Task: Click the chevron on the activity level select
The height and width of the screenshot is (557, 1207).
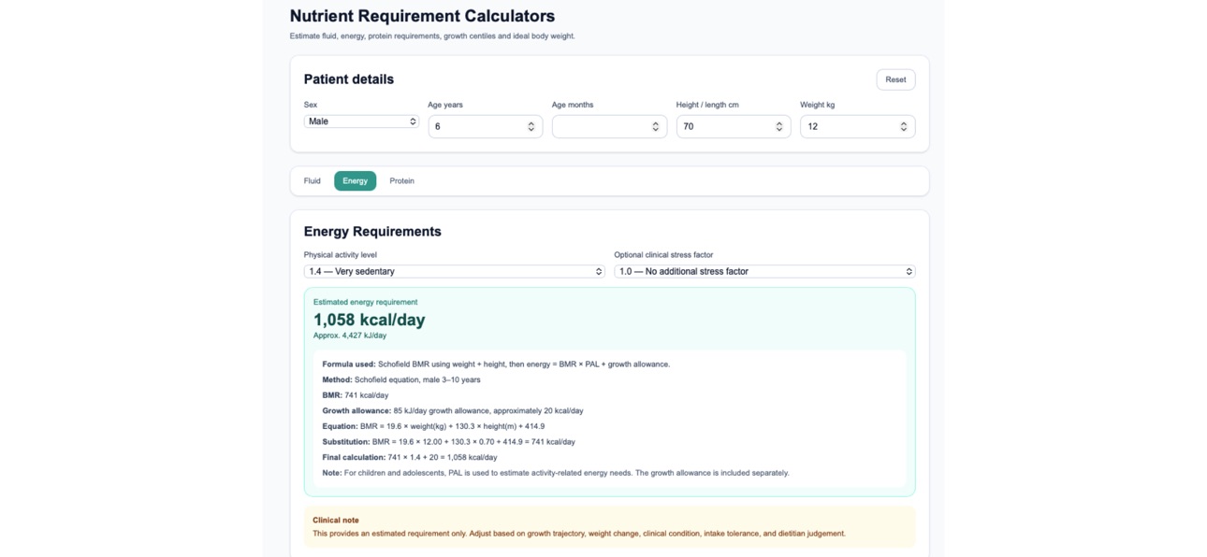Action: click(599, 271)
